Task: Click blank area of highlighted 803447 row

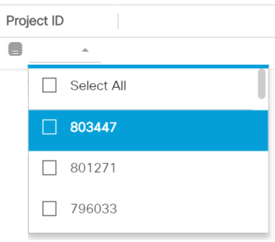Action: [186, 131]
